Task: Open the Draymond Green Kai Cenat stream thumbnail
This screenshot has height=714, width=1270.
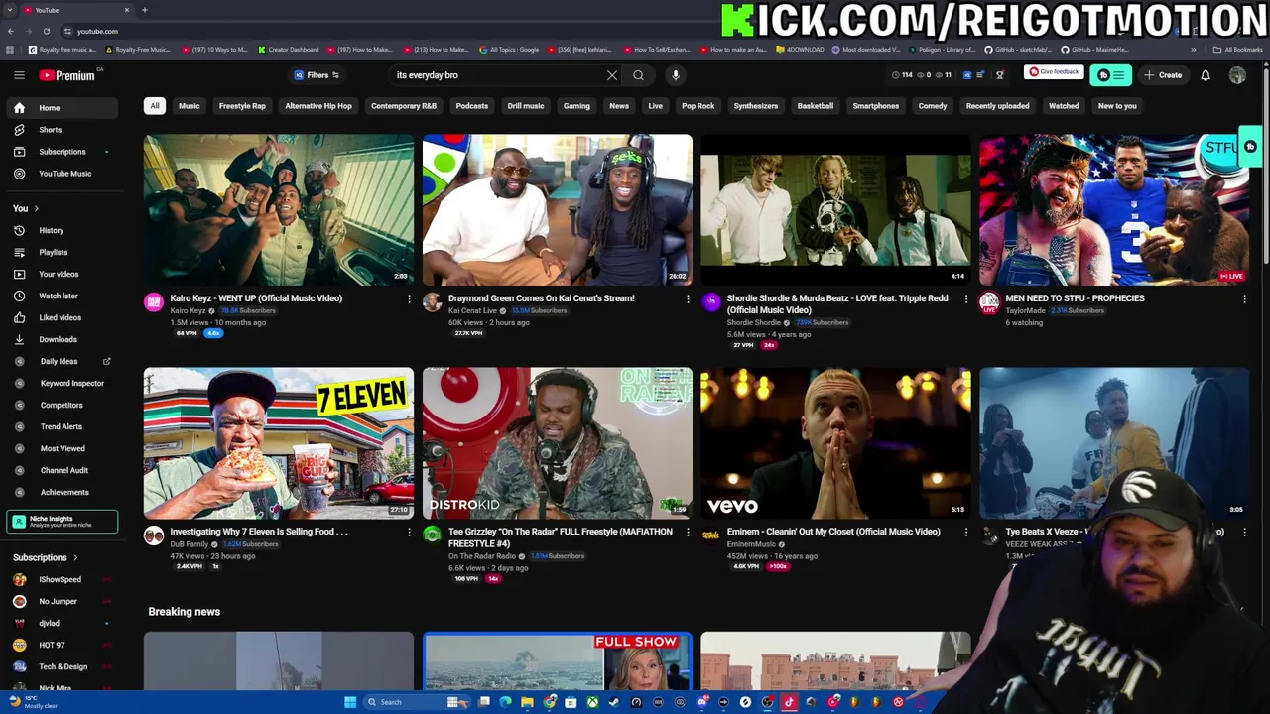Action: pyautogui.click(x=558, y=209)
